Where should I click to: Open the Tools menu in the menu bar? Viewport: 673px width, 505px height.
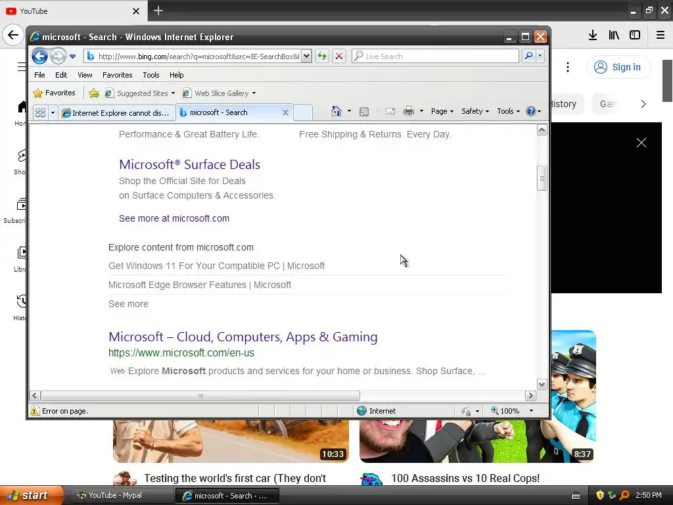[151, 75]
